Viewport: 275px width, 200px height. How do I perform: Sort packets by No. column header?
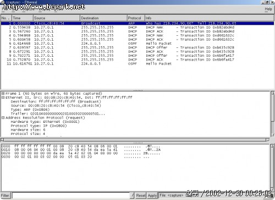[x=6, y=18]
